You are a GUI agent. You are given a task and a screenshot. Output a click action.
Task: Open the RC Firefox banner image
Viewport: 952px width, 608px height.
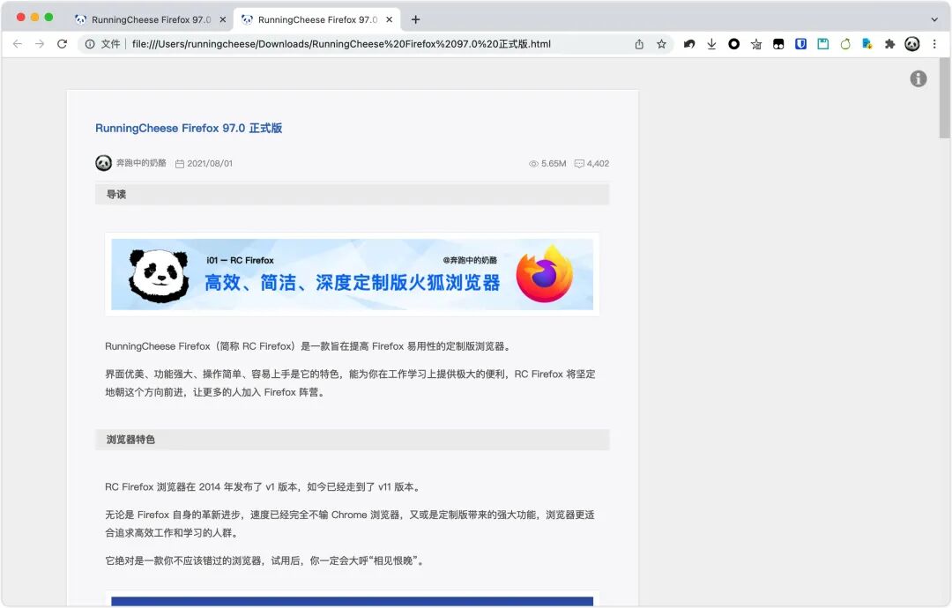(352, 274)
